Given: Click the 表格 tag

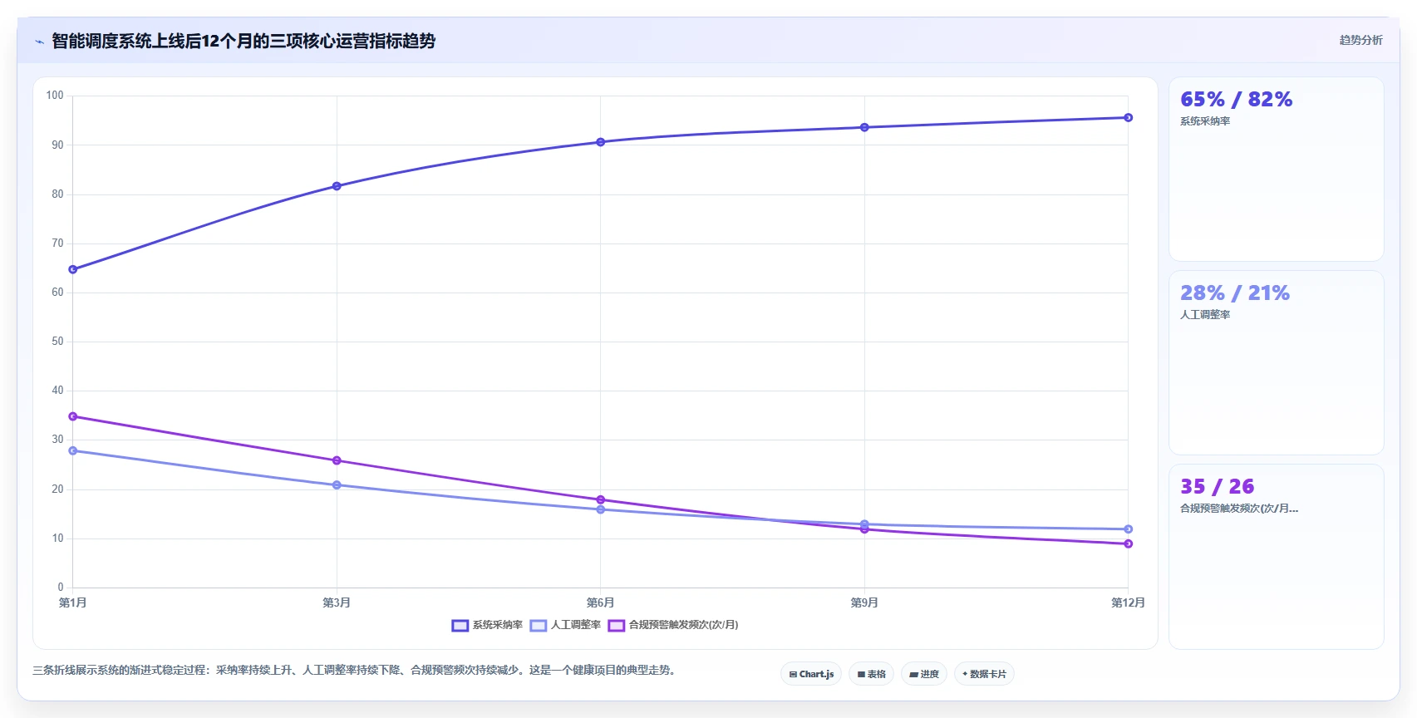Looking at the screenshot, I should (x=871, y=674).
